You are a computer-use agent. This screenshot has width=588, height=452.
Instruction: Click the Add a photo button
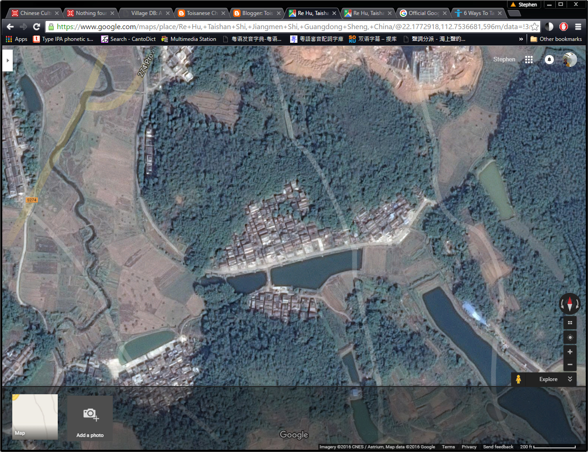(90, 418)
